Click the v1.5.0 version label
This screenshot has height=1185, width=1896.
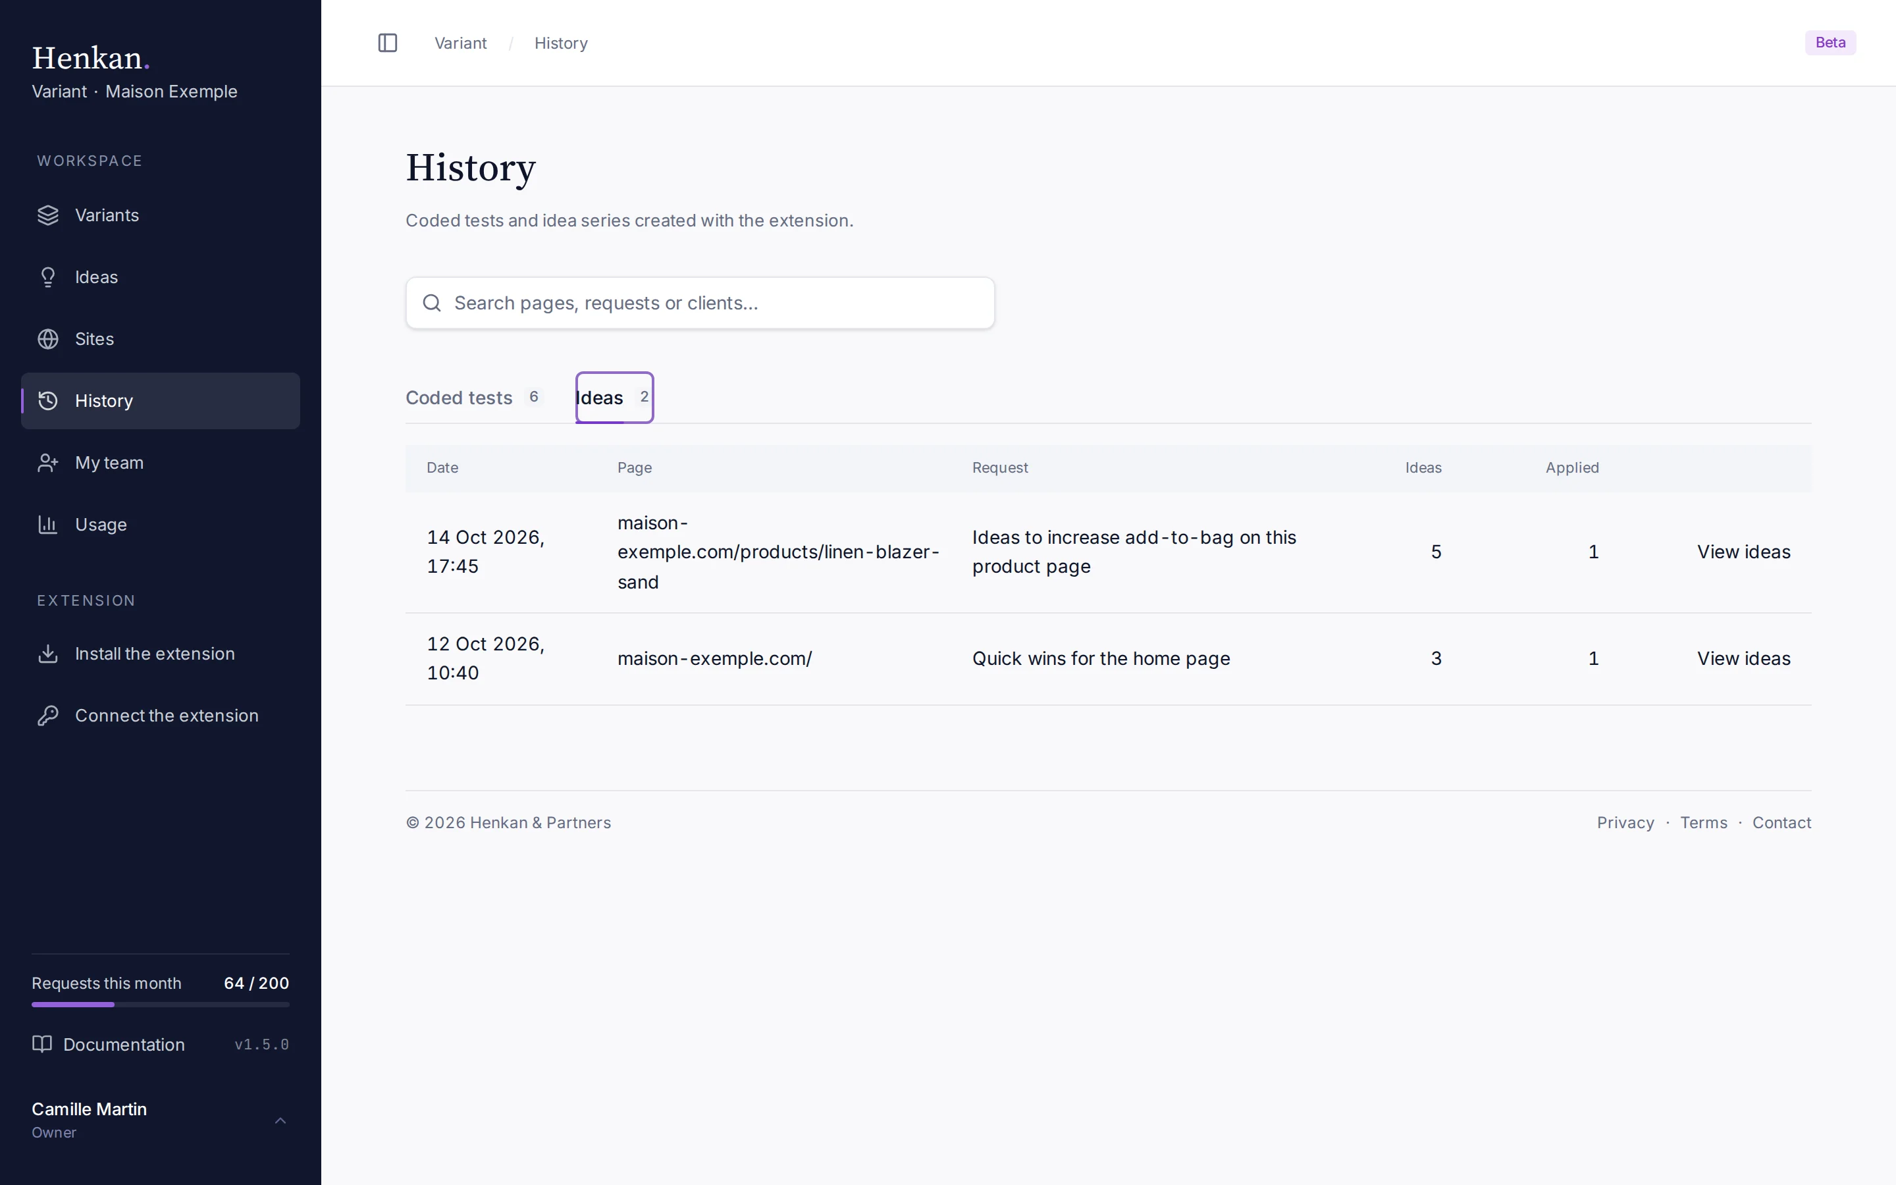261,1045
